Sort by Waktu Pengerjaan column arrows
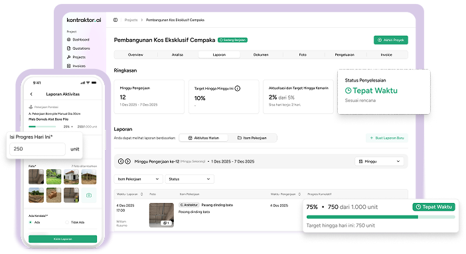The image size is (466, 254). coord(299,194)
